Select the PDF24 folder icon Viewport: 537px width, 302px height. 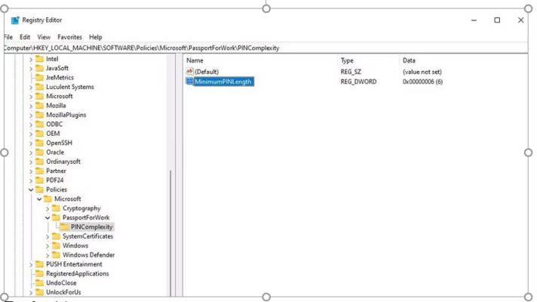[x=40, y=180]
